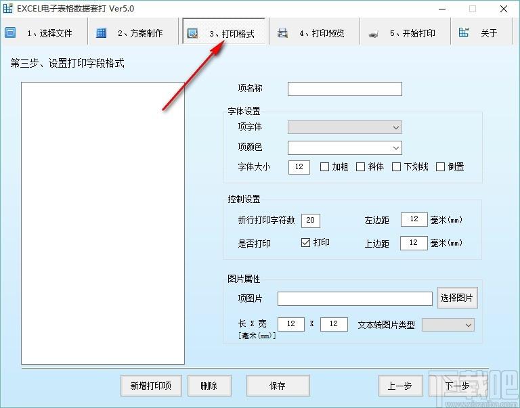
Task: Click the image width (宽) input box
Action: [334, 324]
